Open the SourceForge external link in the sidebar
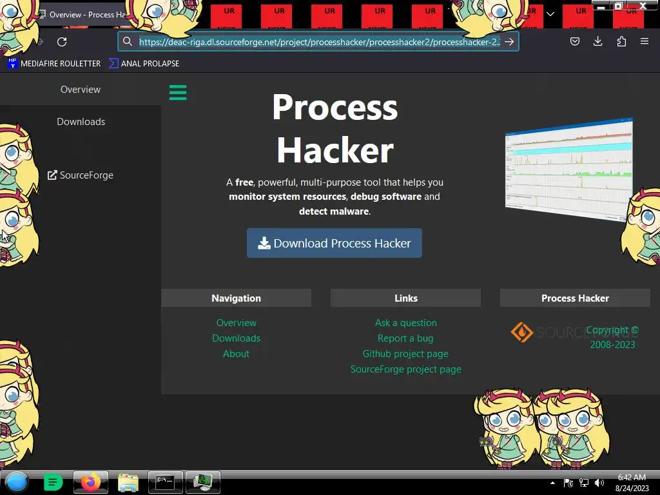Image resolution: width=660 pixels, height=495 pixels. click(x=81, y=175)
